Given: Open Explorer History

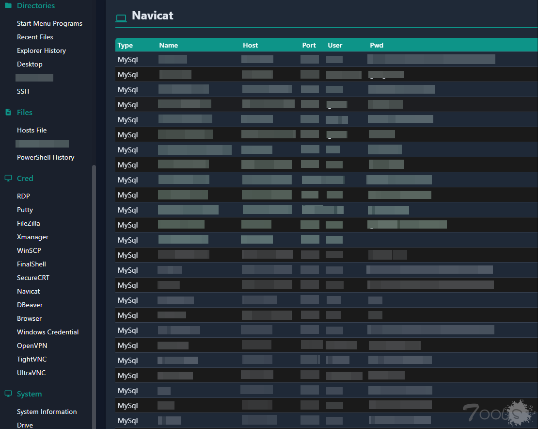Looking at the screenshot, I should 41,50.
